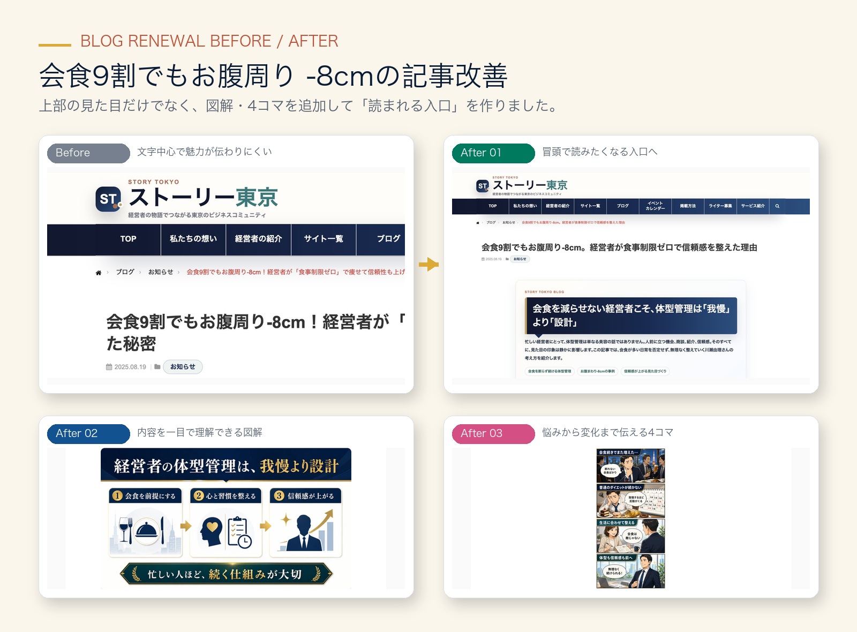This screenshot has width=857, height=632.
Task: Click お知らせ category tag in Before screenshot
Action: pos(183,367)
